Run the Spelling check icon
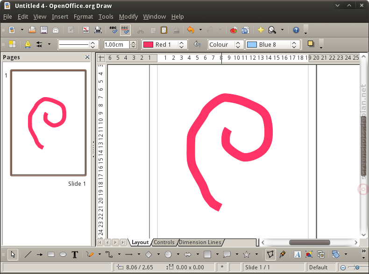Image resolution: width=369 pixels, height=274 pixels. tap(114, 30)
